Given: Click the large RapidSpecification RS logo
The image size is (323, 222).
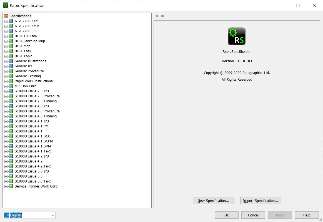Looking at the screenshot, I should pyautogui.click(x=237, y=36).
